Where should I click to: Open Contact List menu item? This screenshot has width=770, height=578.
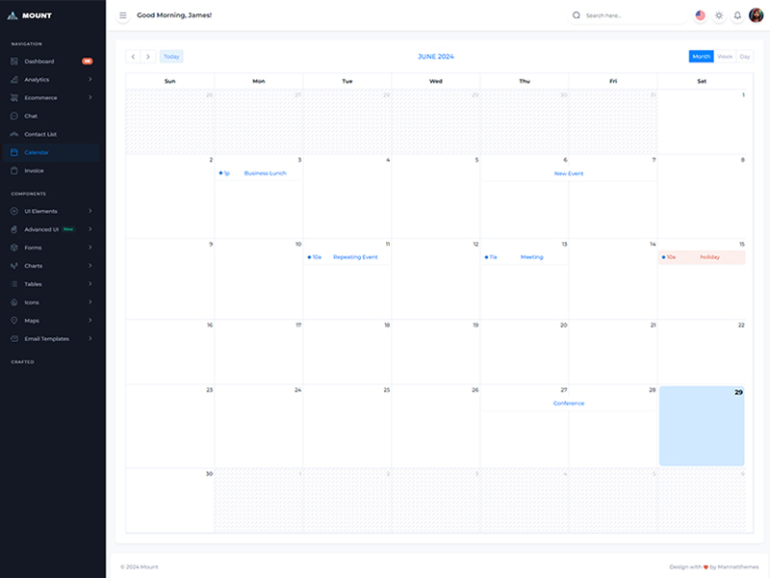click(x=52, y=134)
